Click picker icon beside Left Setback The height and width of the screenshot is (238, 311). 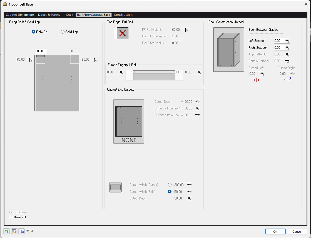(x=287, y=41)
